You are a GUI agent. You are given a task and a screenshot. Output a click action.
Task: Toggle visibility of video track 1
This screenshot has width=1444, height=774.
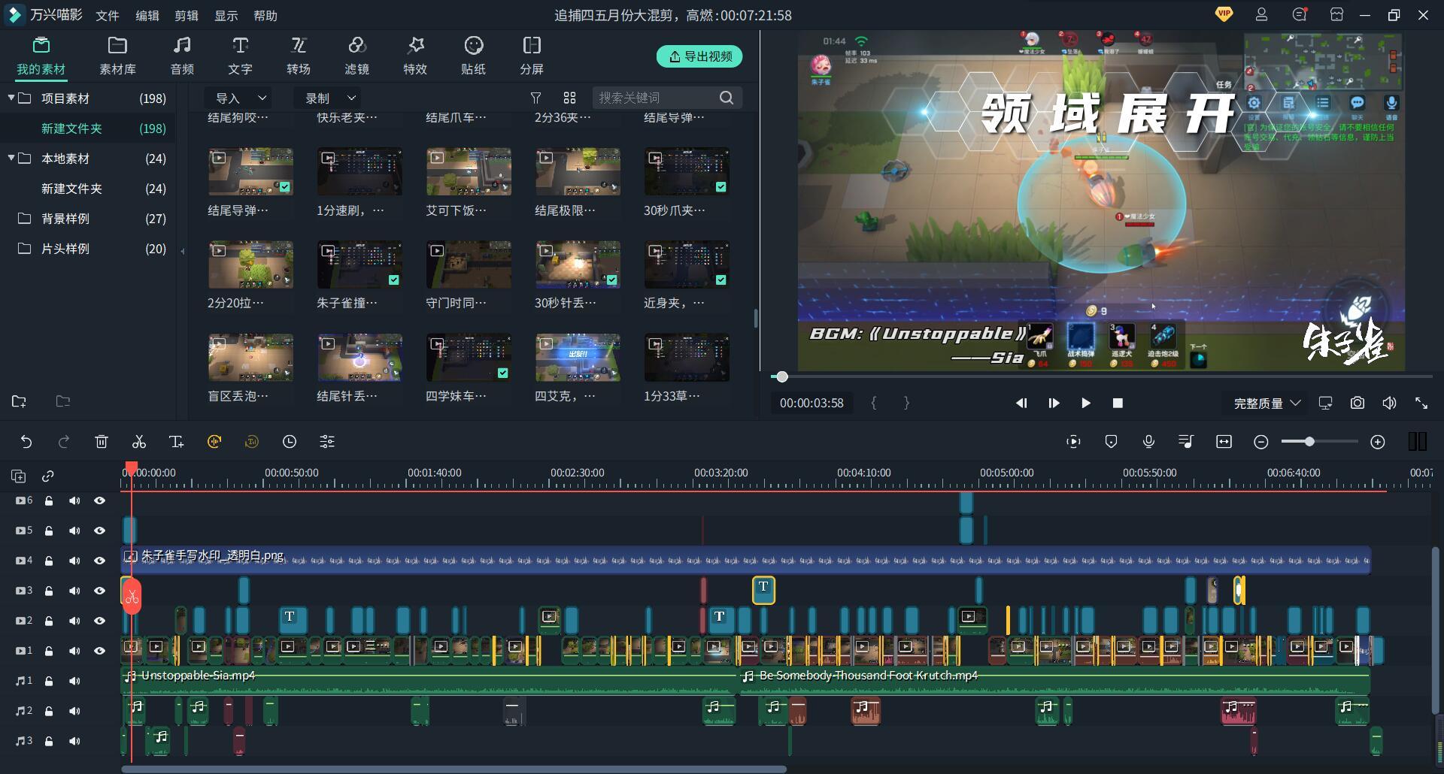pos(99,651)
